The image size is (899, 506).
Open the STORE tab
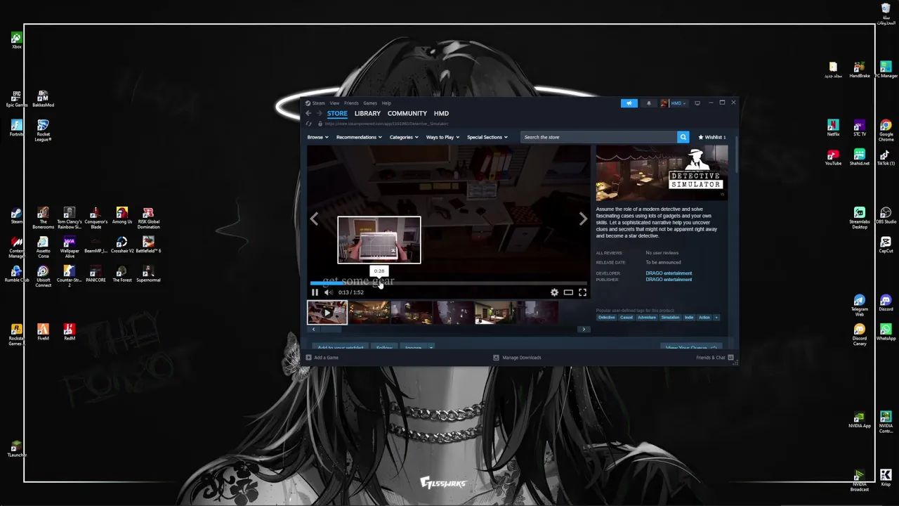click(337, 113)
